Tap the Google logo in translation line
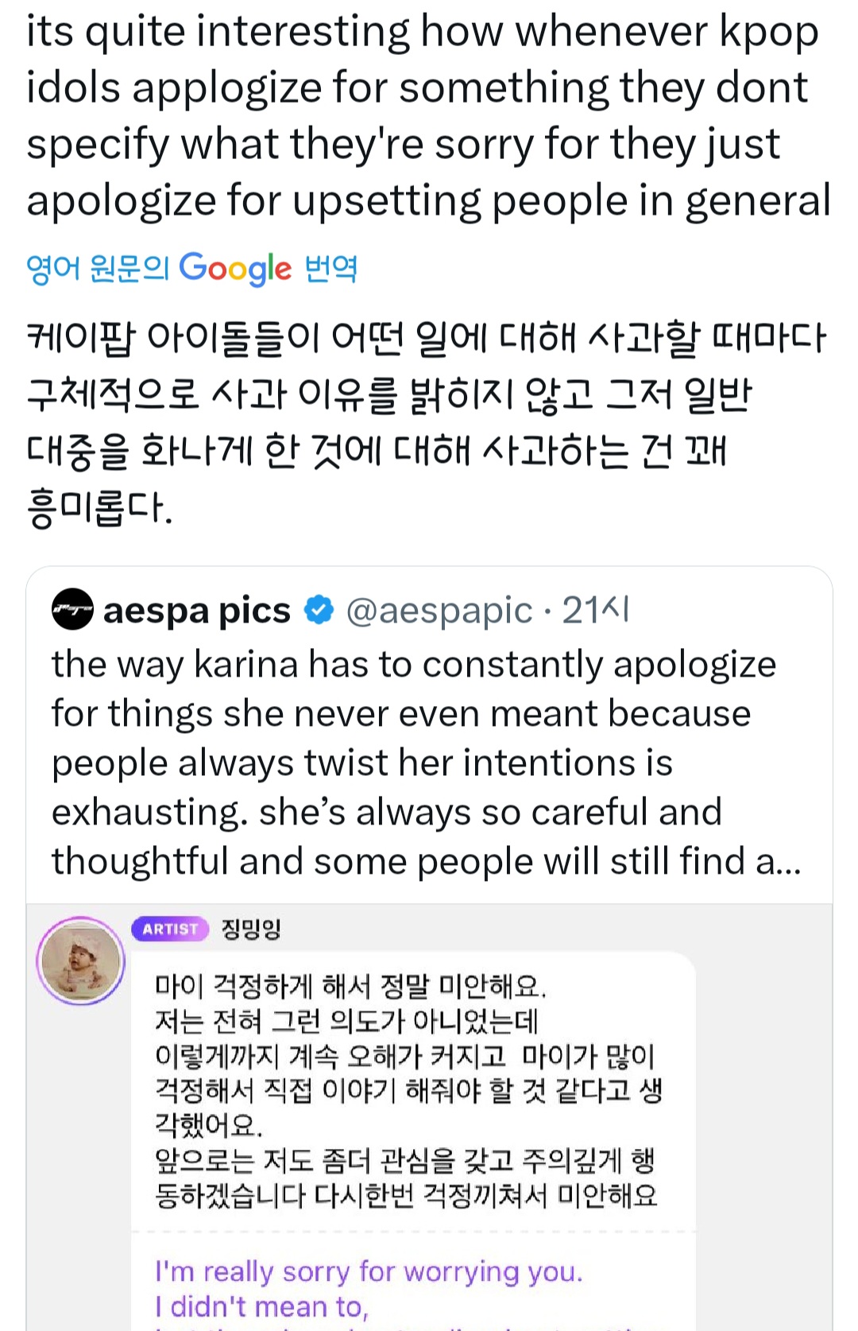This screenshot has width=858, height=1331. coord(235,269)
